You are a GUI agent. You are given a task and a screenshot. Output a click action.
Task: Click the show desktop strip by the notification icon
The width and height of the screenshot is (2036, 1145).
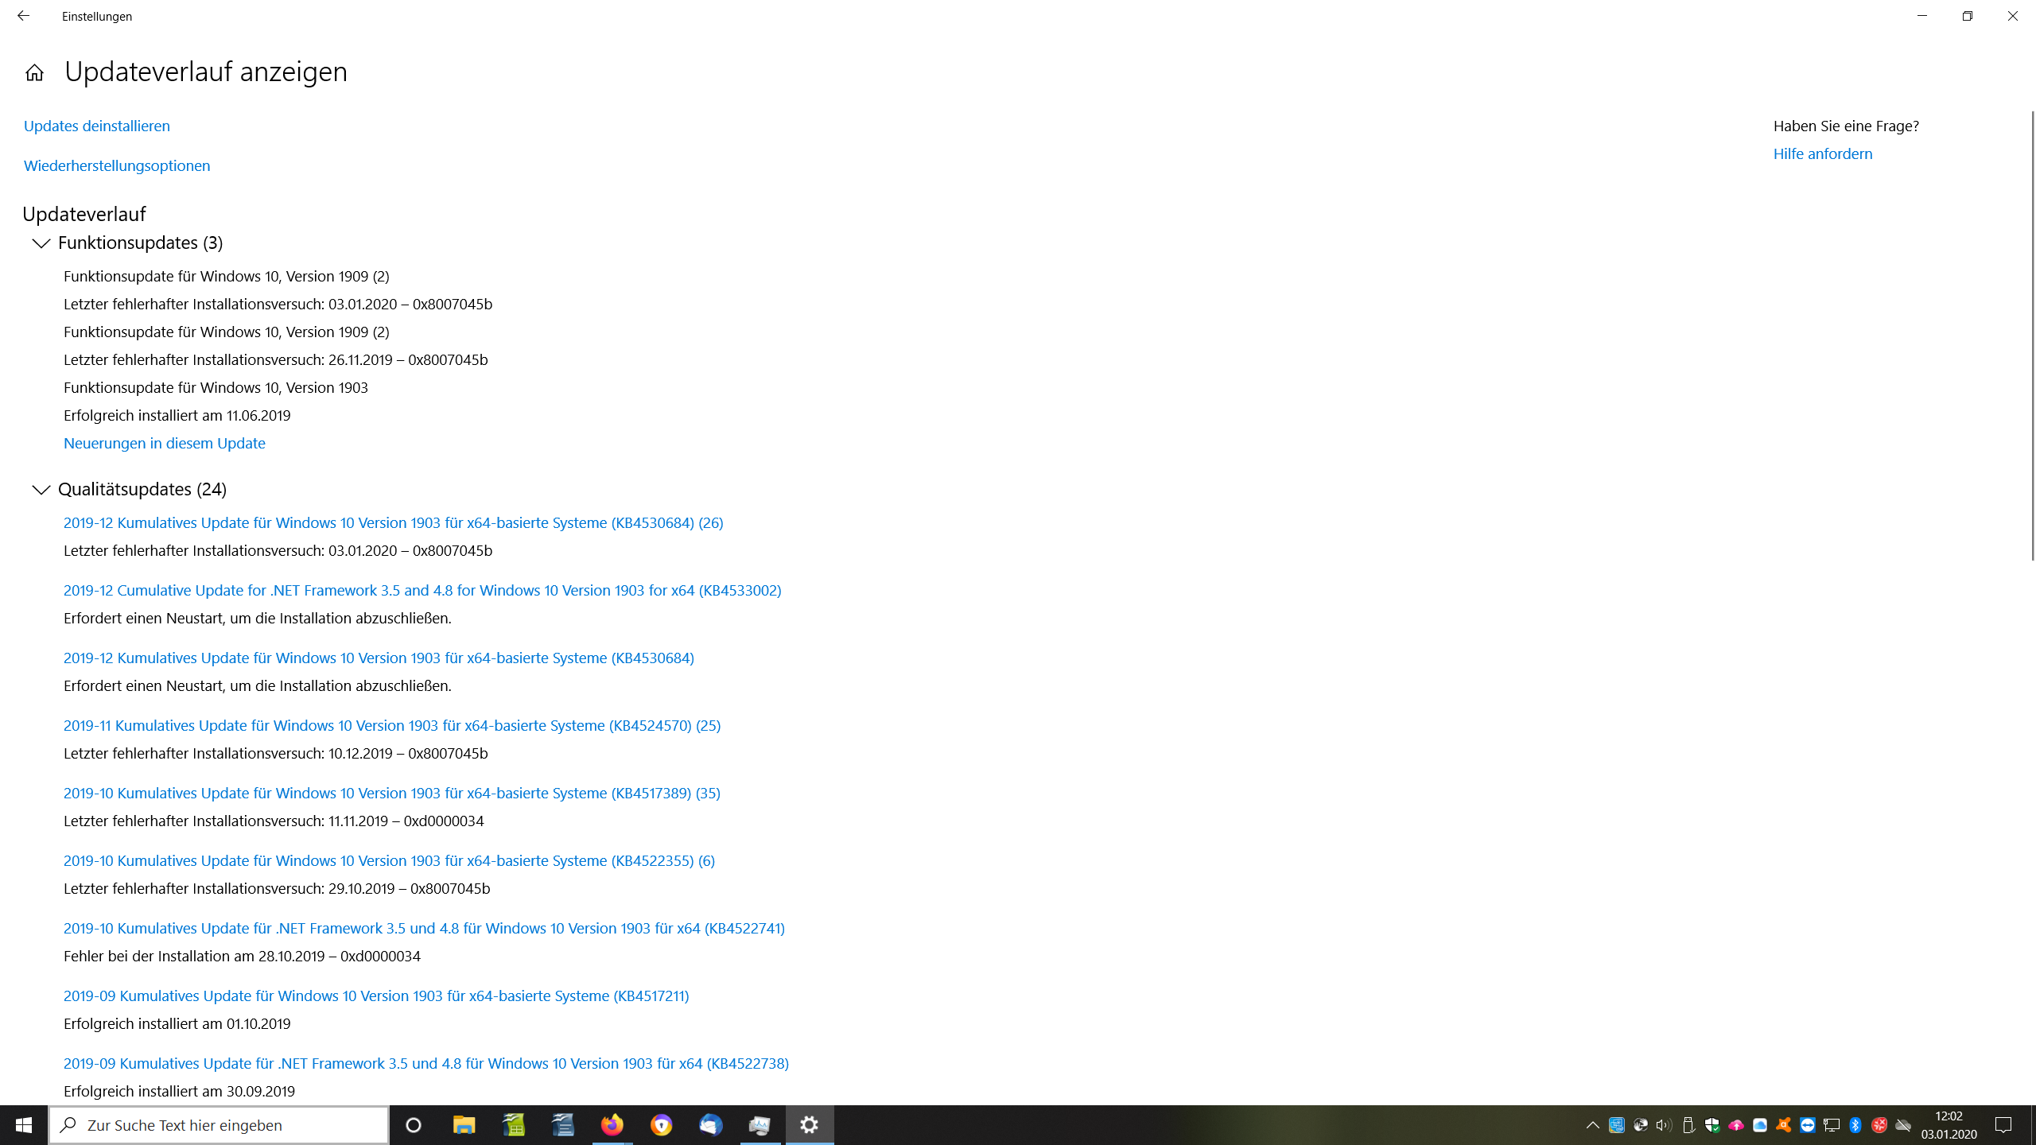pyautogui.click(x=2033, y=1124)
